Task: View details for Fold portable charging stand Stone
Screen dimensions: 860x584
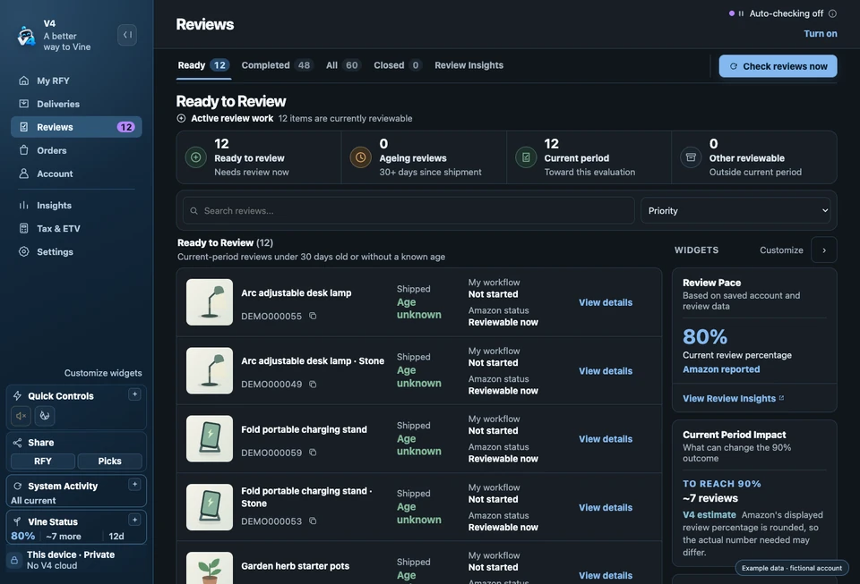Action: tap(606, 507)
